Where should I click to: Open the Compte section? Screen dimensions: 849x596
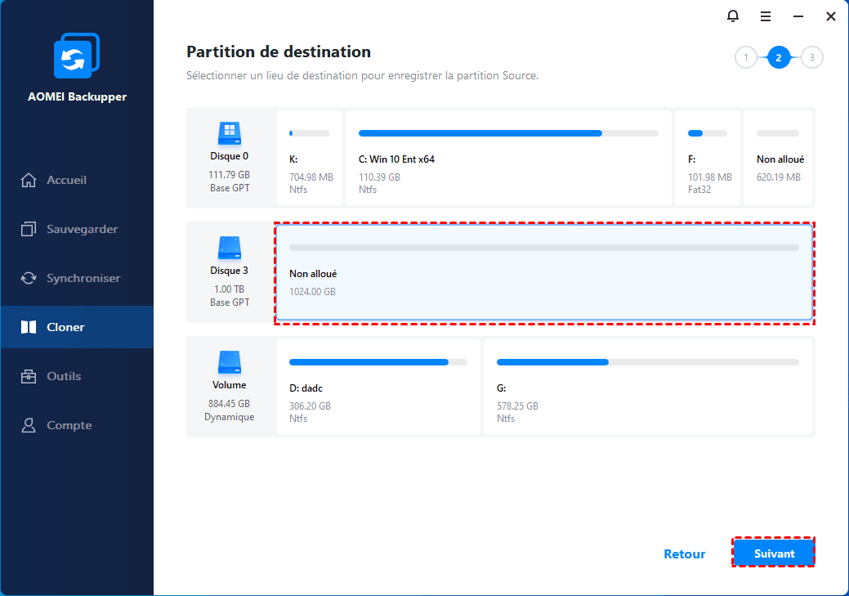tap(77, 425)
